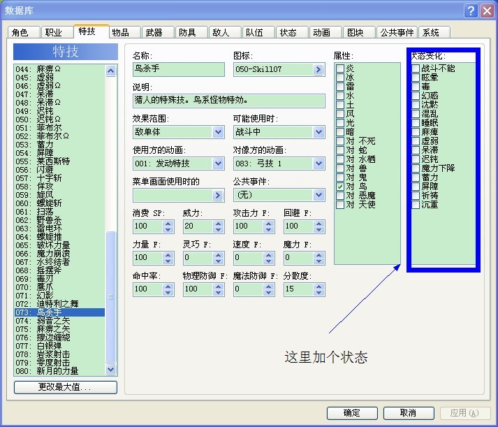This screenshot has height=427, width=498.
Task: Click the 说明 description text field
Action: click(x=228, y=101)
